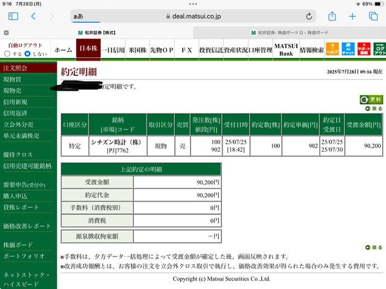The image size is (386, 289).
Task: Click the lower 戻る back link
Action: click(x=374, y=247)
